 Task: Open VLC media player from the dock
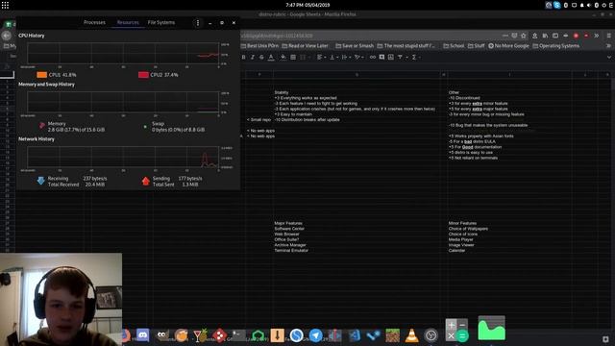412,335
